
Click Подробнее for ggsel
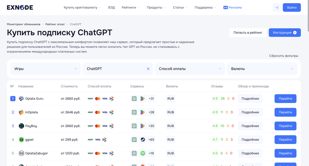click(x=250, y=140)
